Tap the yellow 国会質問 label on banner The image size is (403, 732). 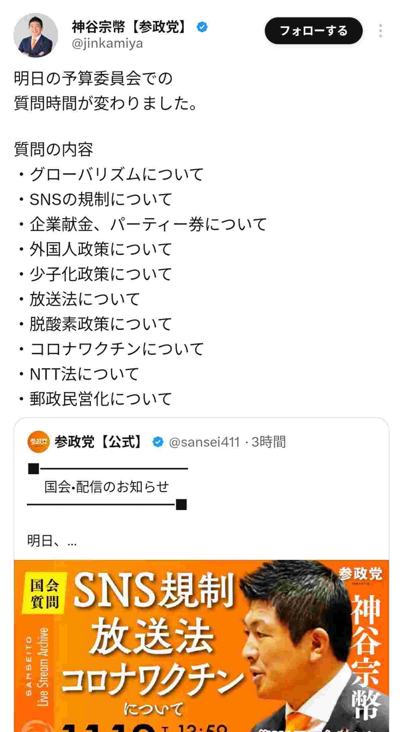pyautogui.click(x=45, y=594)
